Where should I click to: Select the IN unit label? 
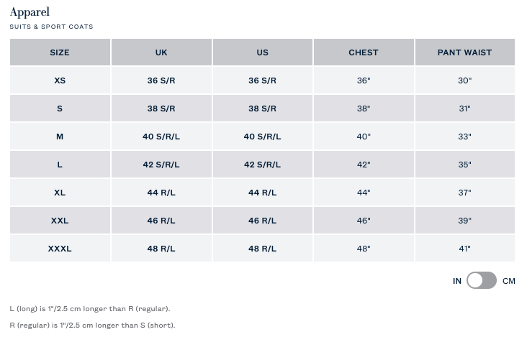pos(456,281)
